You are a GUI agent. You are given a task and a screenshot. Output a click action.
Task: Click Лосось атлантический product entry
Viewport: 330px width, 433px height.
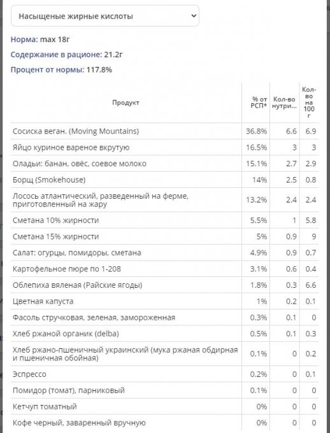[x=101, y=200]
